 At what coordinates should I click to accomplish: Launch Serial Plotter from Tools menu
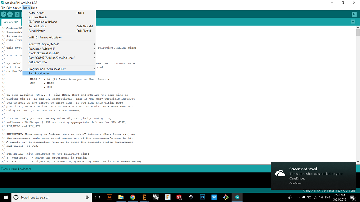(59, 31)
